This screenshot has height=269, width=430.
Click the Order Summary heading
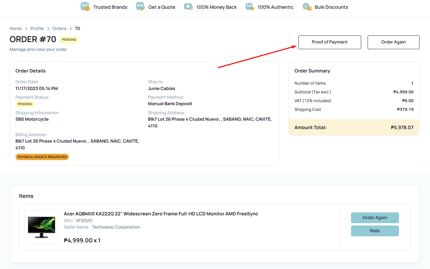[312, 71]
